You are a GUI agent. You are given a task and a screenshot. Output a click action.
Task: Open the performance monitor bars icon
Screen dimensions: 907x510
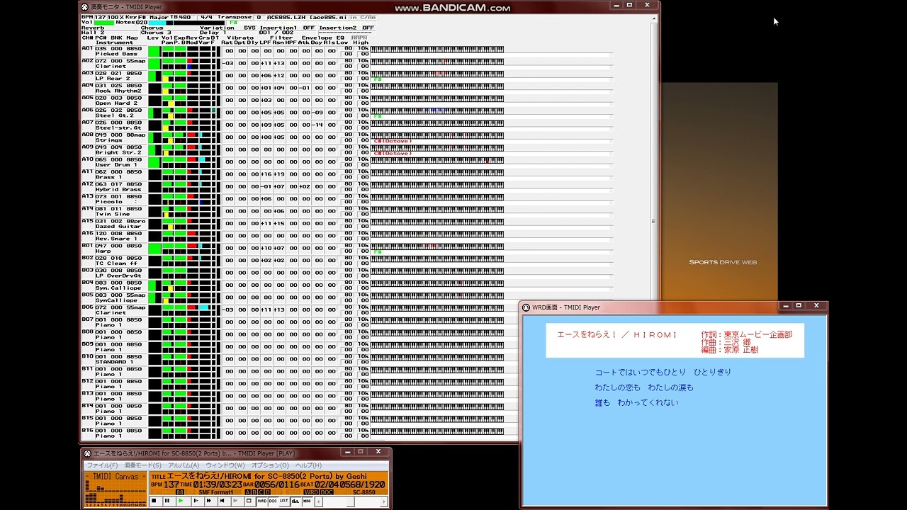click(x=295, y=501)
